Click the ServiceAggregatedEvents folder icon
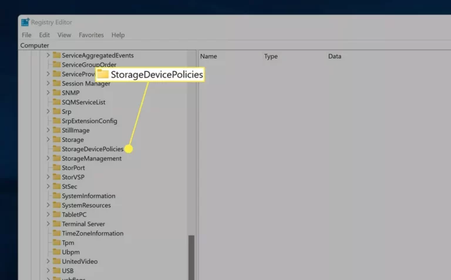The image size is (451, 280). (x=56, y=55)
